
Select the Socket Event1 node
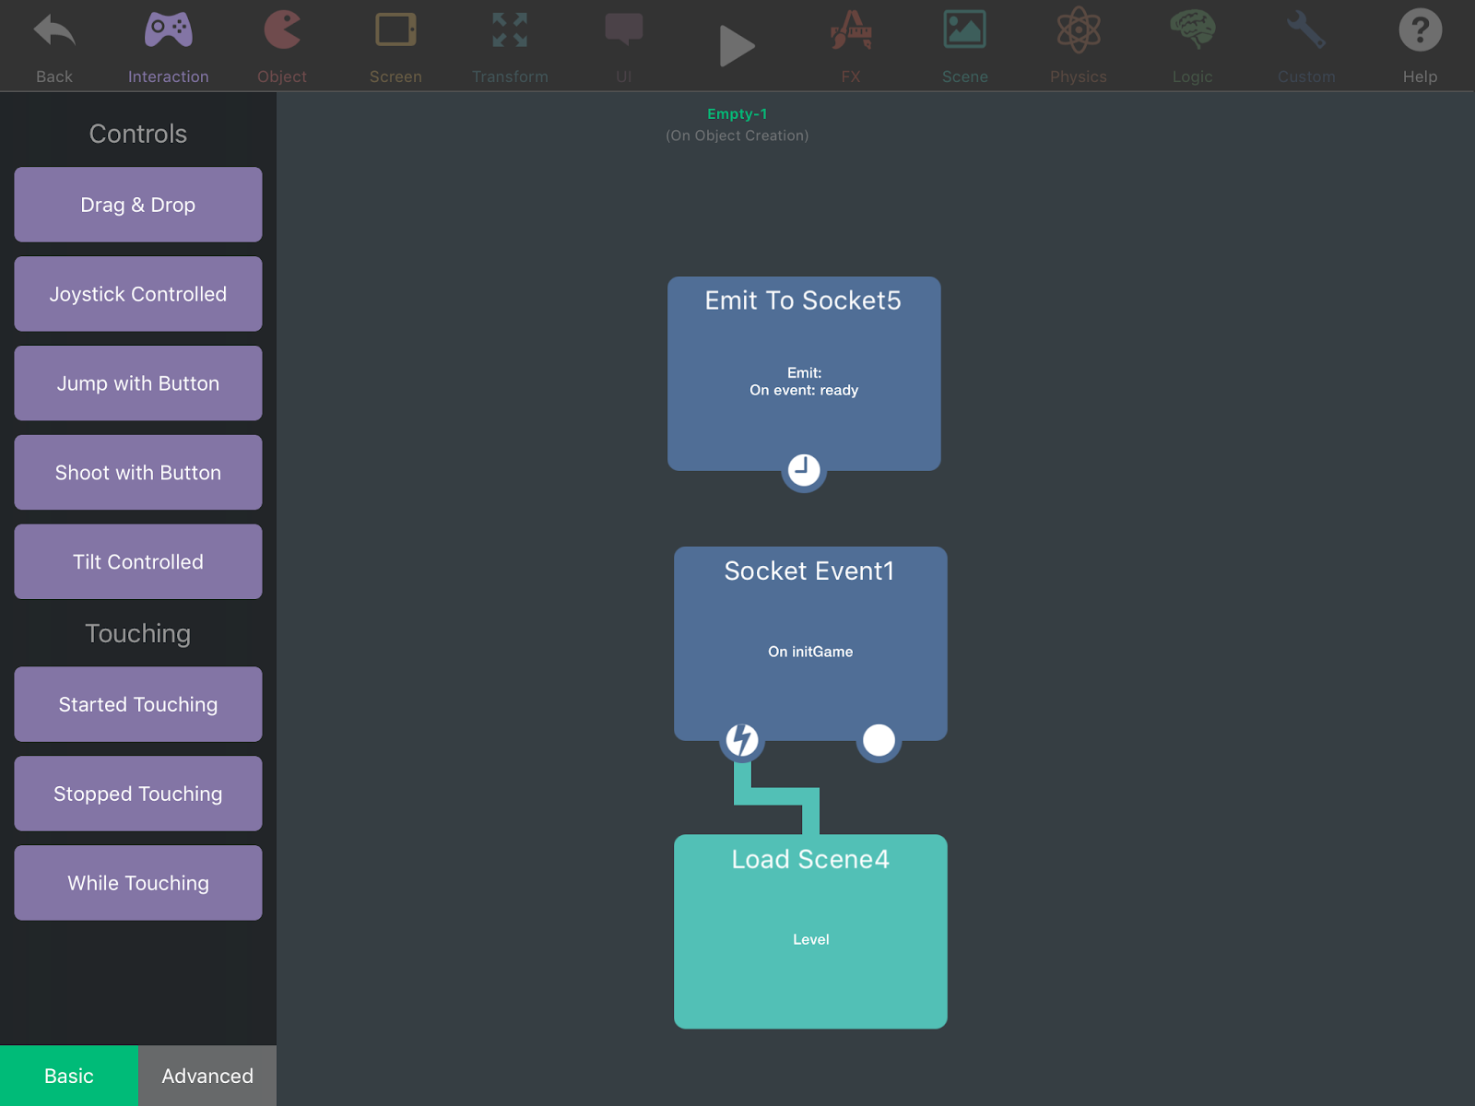pos(810,643)
